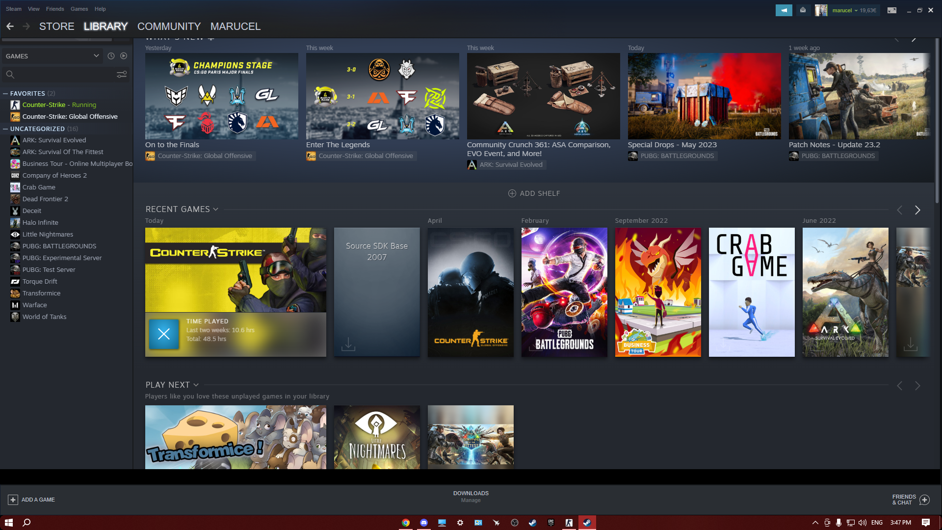Click download icon on Source SDK Base 2007
The width and height of the screenshot is (942, 530).
click(348, 344)
